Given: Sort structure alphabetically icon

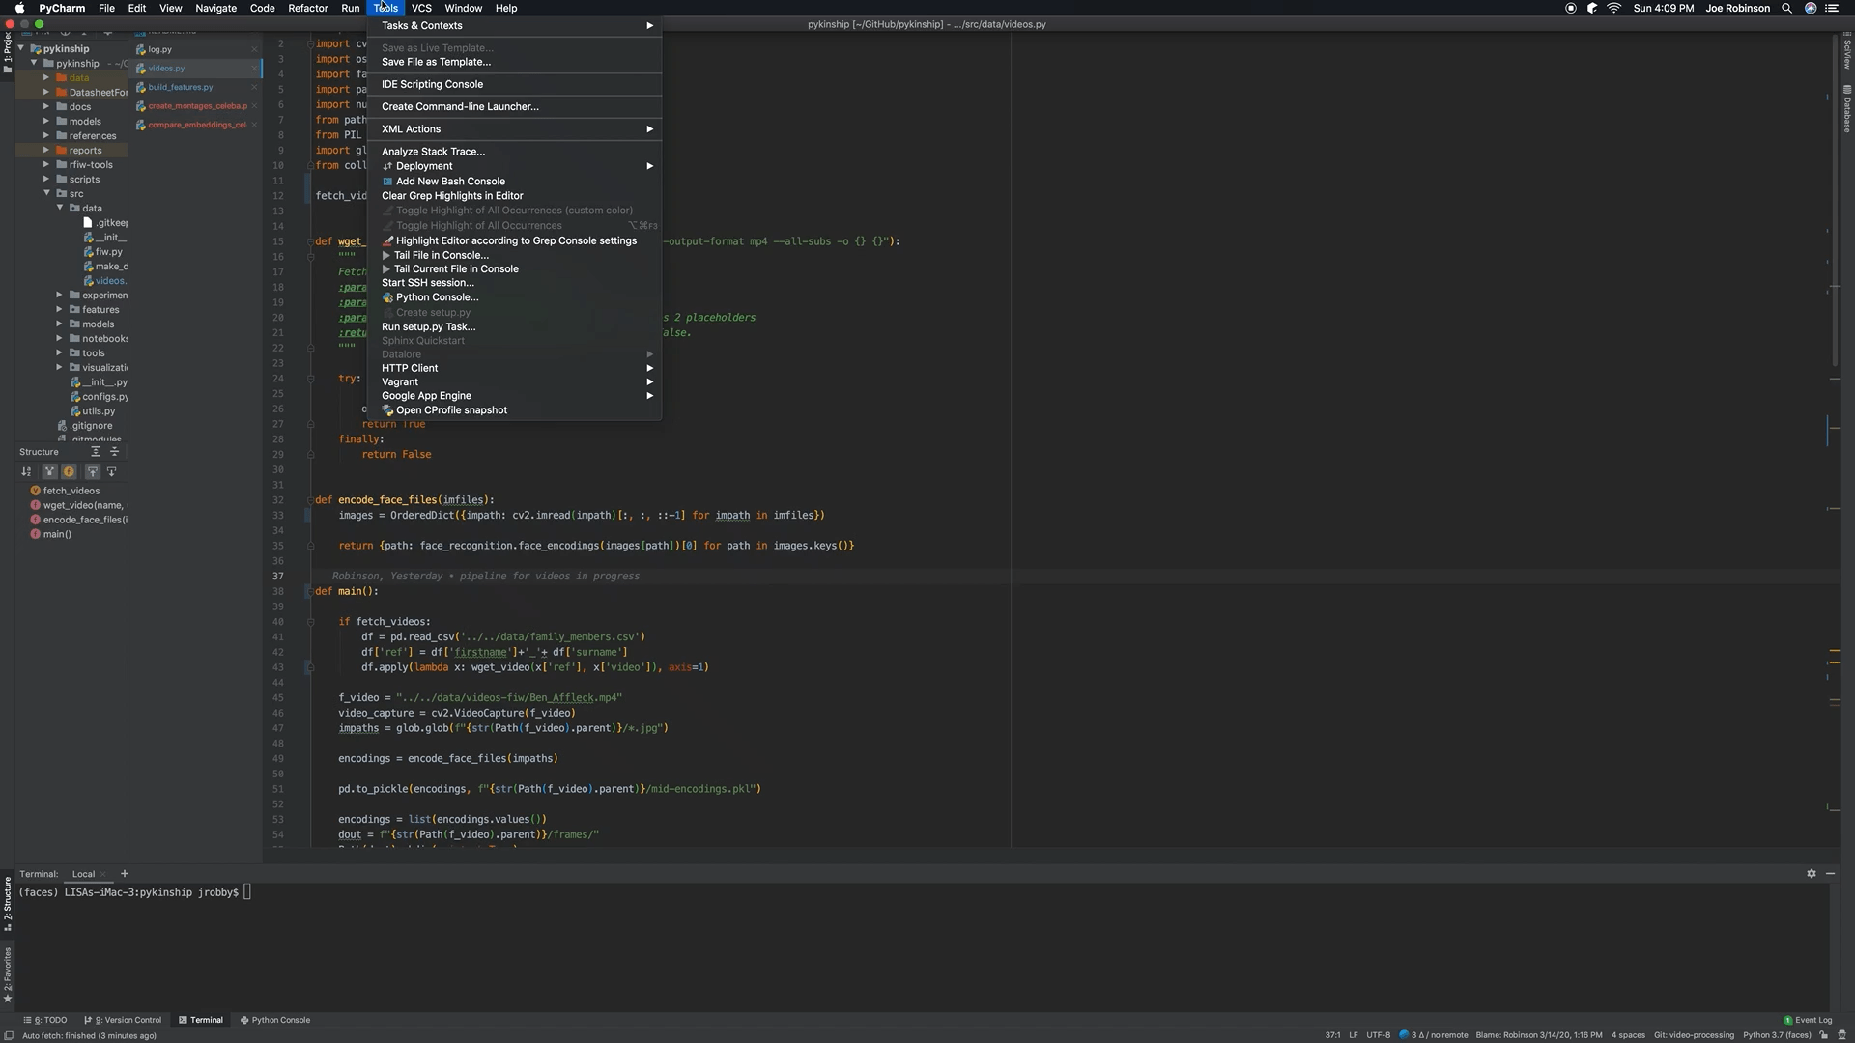Looking at the screenshot, I should [x=26, y=472].
